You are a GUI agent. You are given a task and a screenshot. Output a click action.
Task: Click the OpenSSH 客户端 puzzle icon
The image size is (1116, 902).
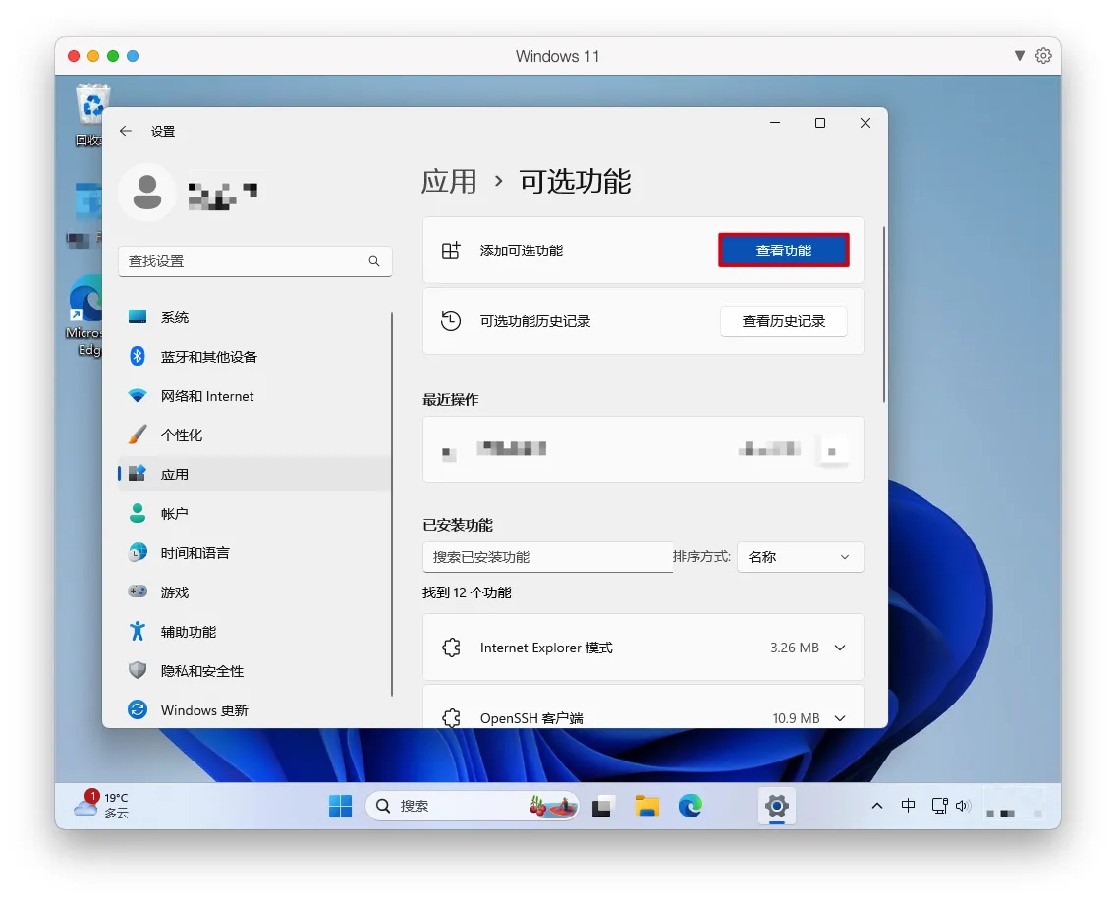451,717
